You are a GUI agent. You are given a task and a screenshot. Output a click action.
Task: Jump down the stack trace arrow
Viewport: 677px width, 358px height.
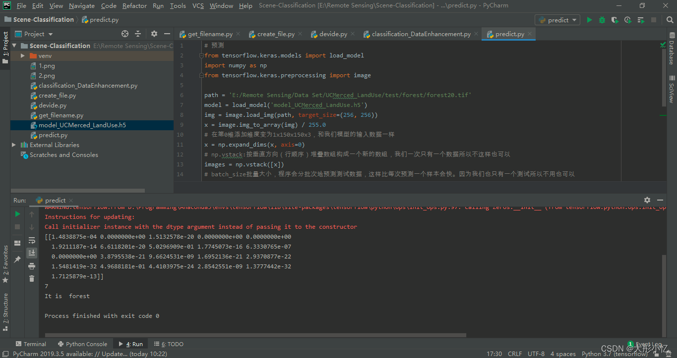coord(32,227)
